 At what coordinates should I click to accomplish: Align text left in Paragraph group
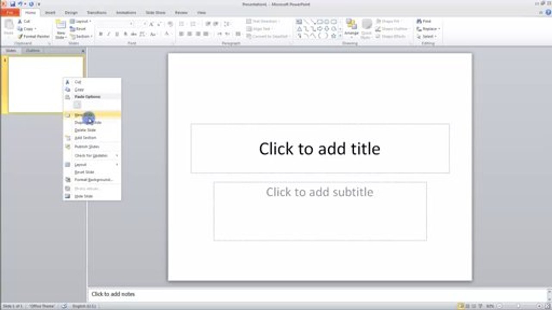pyautogui.click(x=182, y=34)
